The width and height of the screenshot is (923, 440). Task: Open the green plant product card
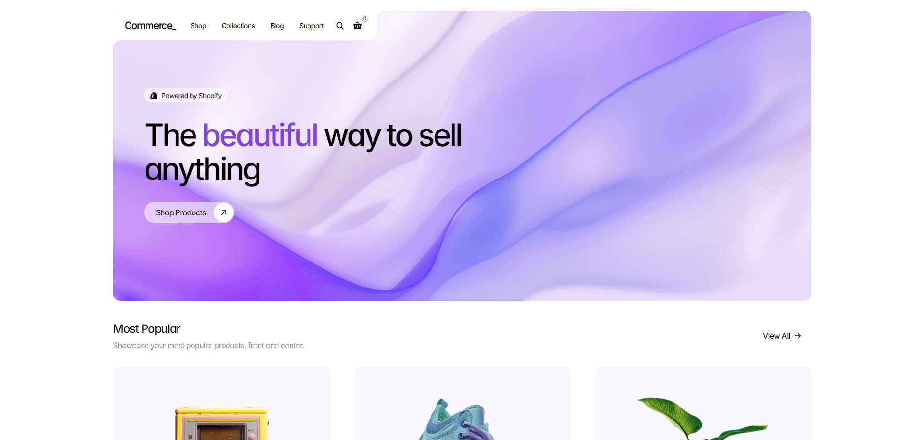703,404
